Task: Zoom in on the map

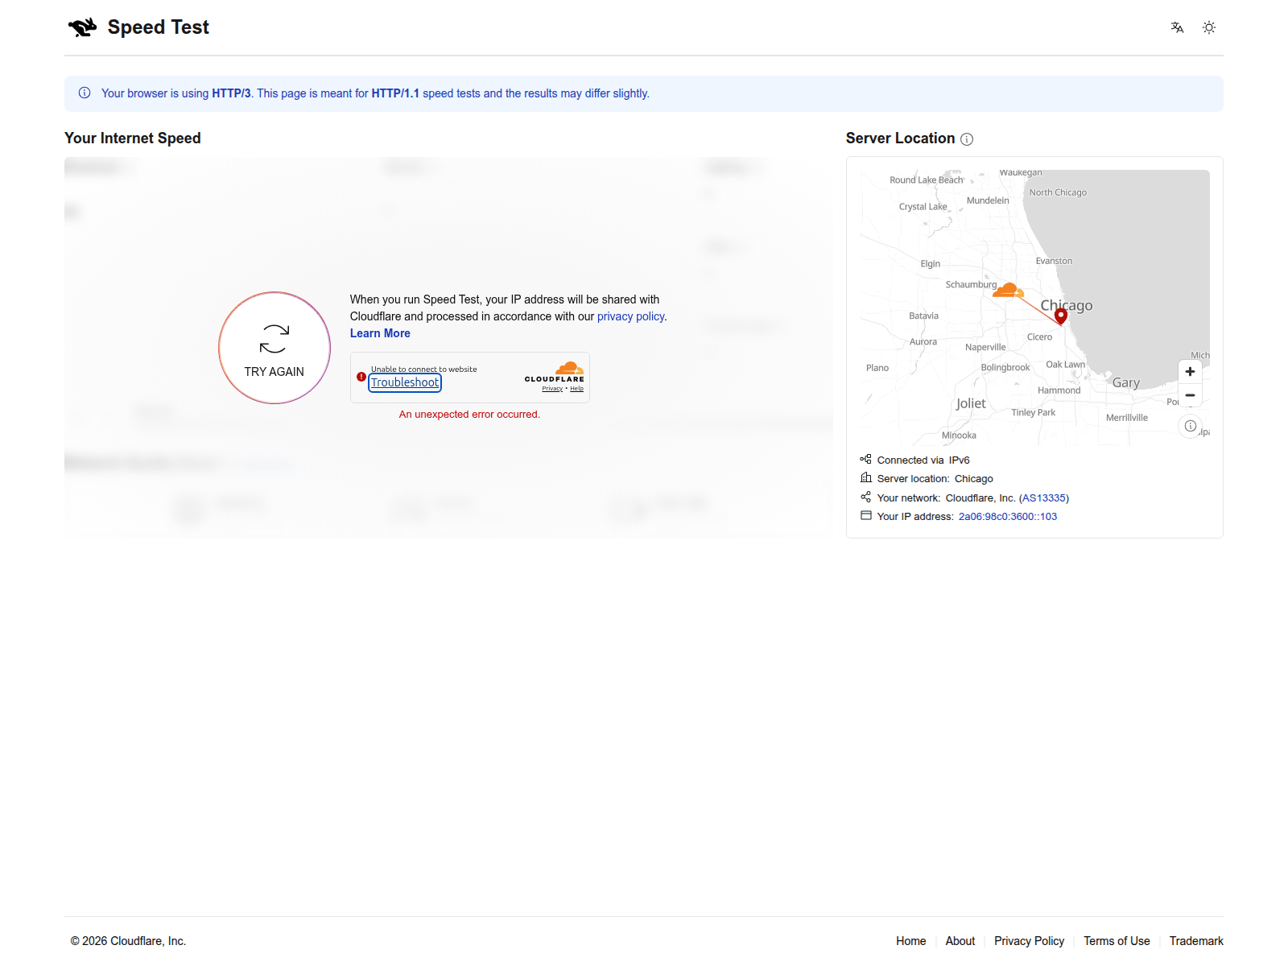Action: (x=1190, y=372)
